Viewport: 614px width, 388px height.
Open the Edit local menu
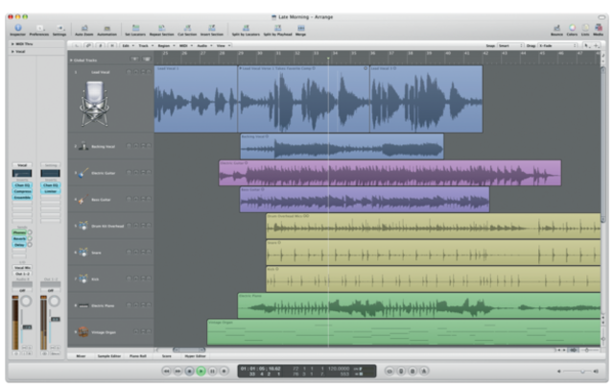click(128, 46)
